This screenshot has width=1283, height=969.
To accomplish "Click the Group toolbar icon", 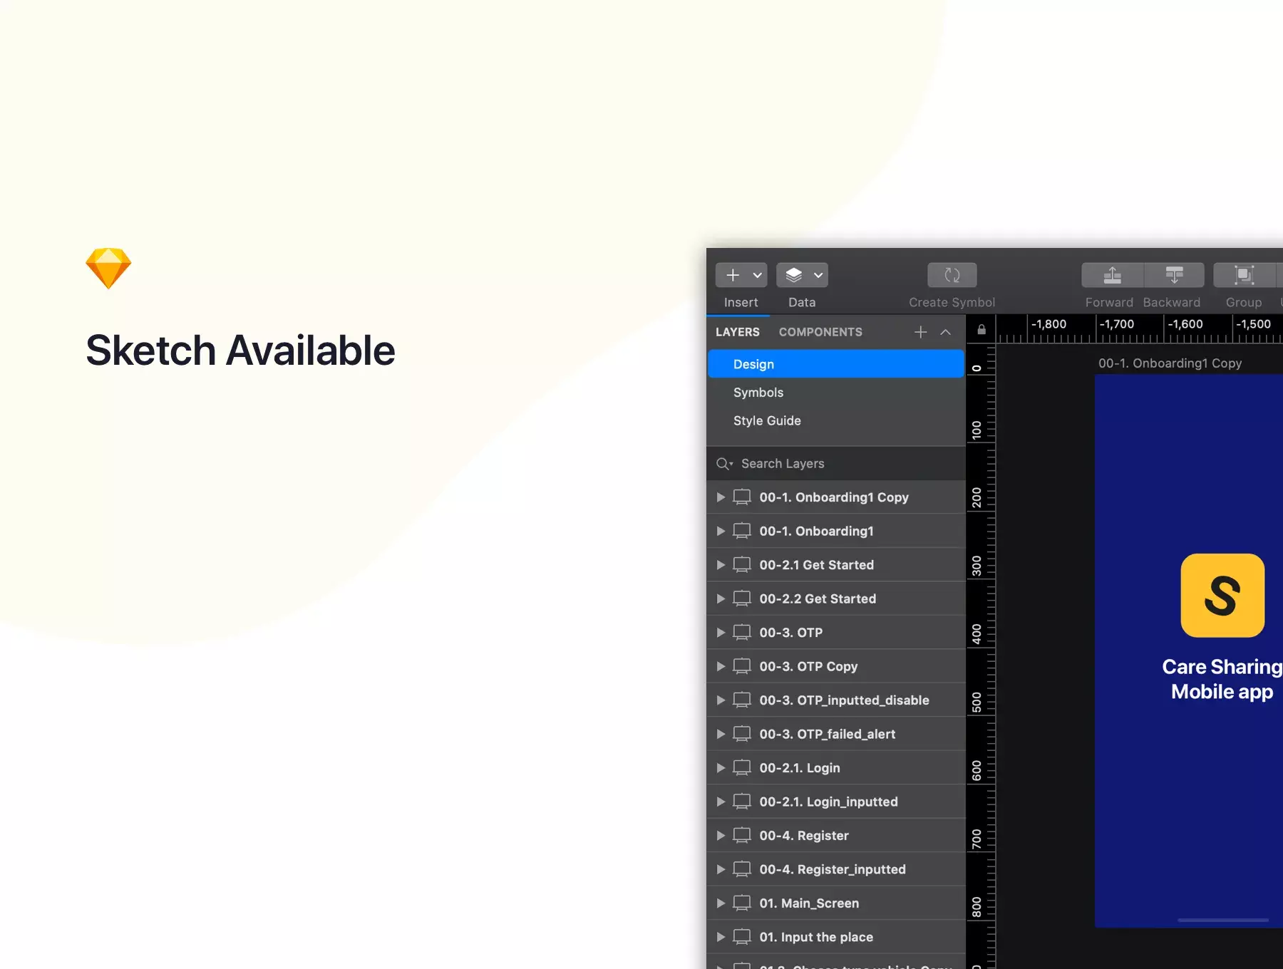I will [x=1244, y=275].
